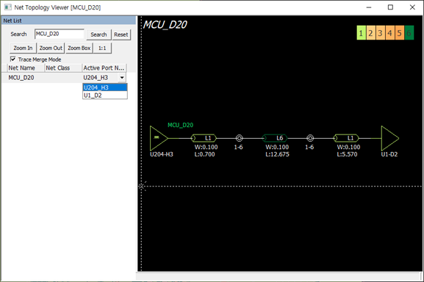This screenshot has height=282, width=424.
Task: Click the L:12.675 length value
Action: (278, 154)
